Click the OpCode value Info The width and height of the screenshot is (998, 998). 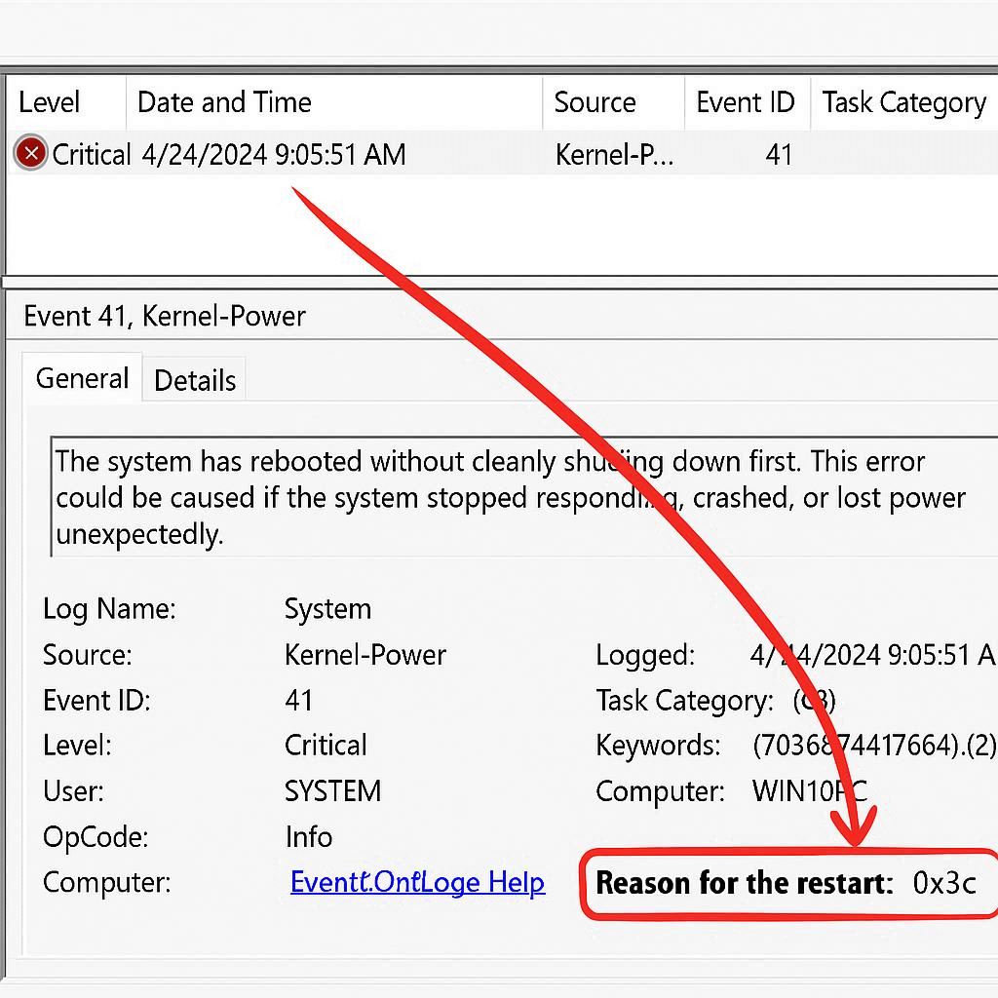tap(308, 837)
